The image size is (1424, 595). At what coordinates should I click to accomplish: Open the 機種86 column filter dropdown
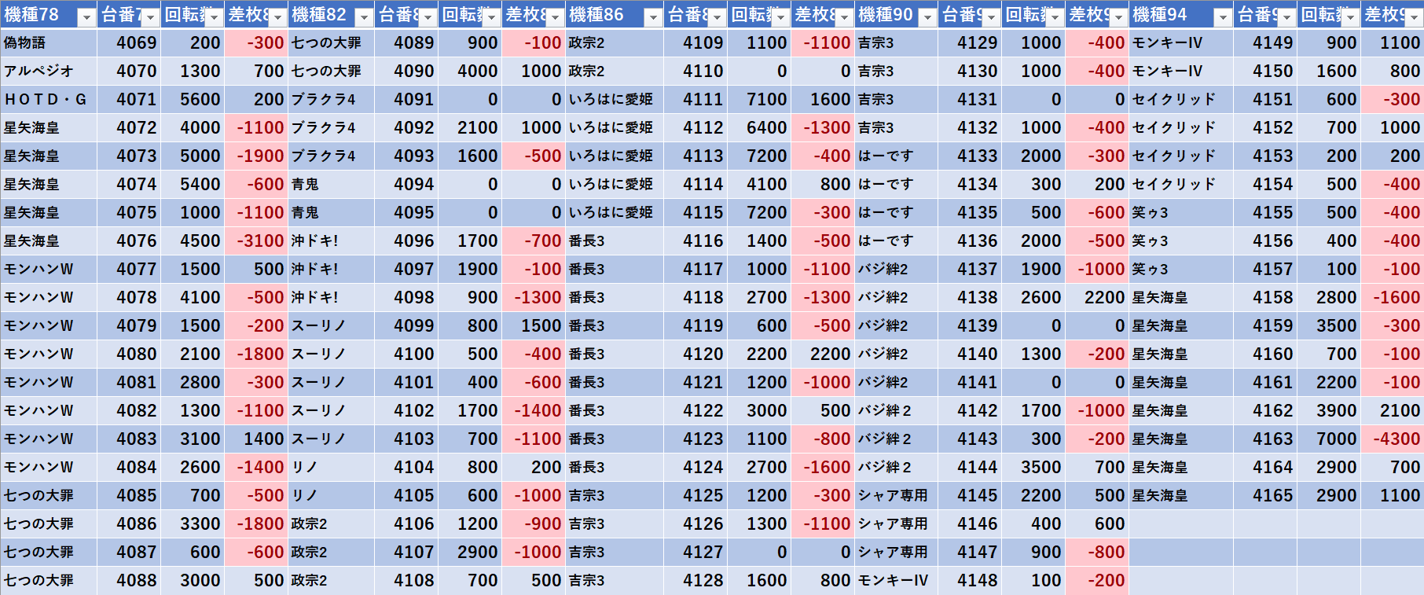[652, 17]
